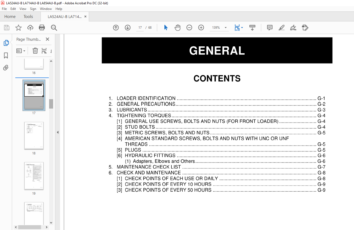Select the Highlight text tool
This screenshot has width=354, height=230.
pos(281,28)
